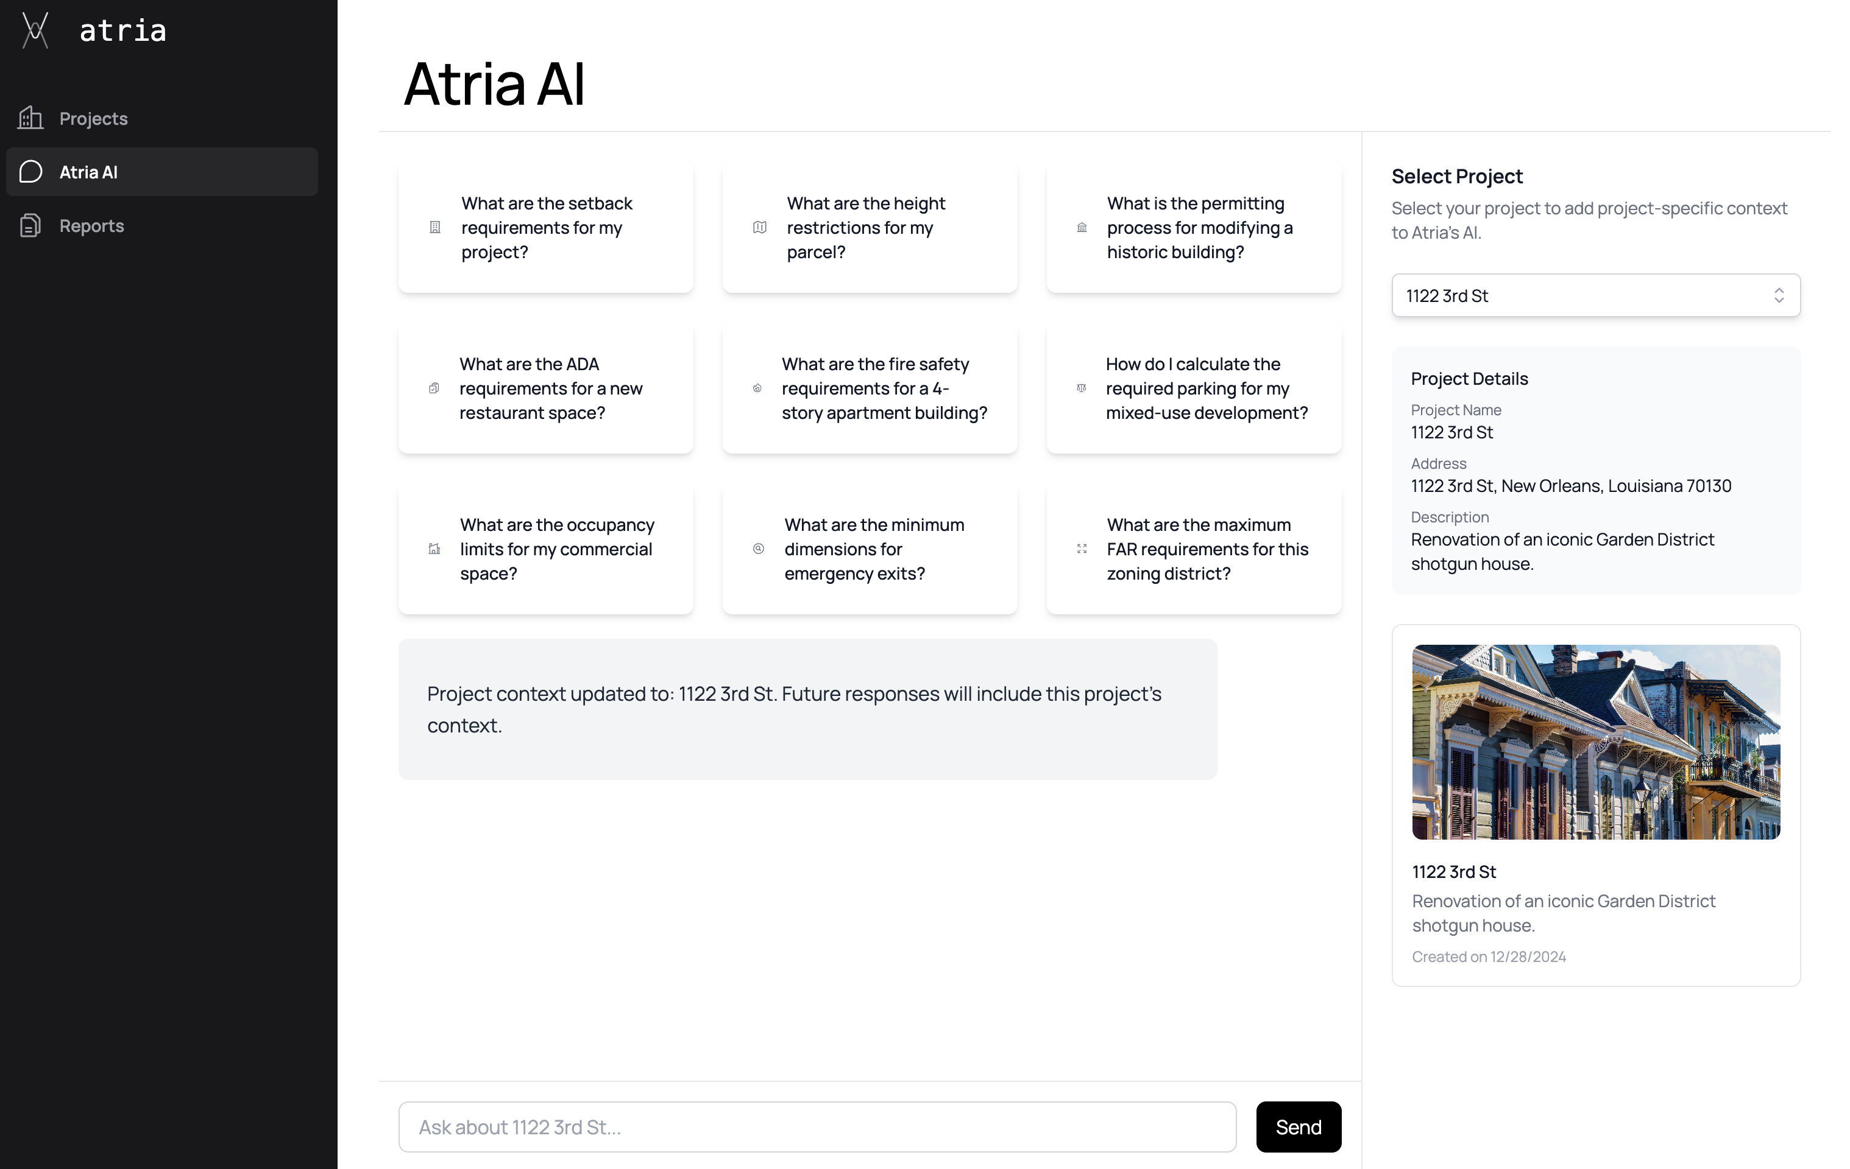Click the landmark icon on the historic building card
Viewport: 1850px width, 1169px height.
click(x=1082, y=228)
